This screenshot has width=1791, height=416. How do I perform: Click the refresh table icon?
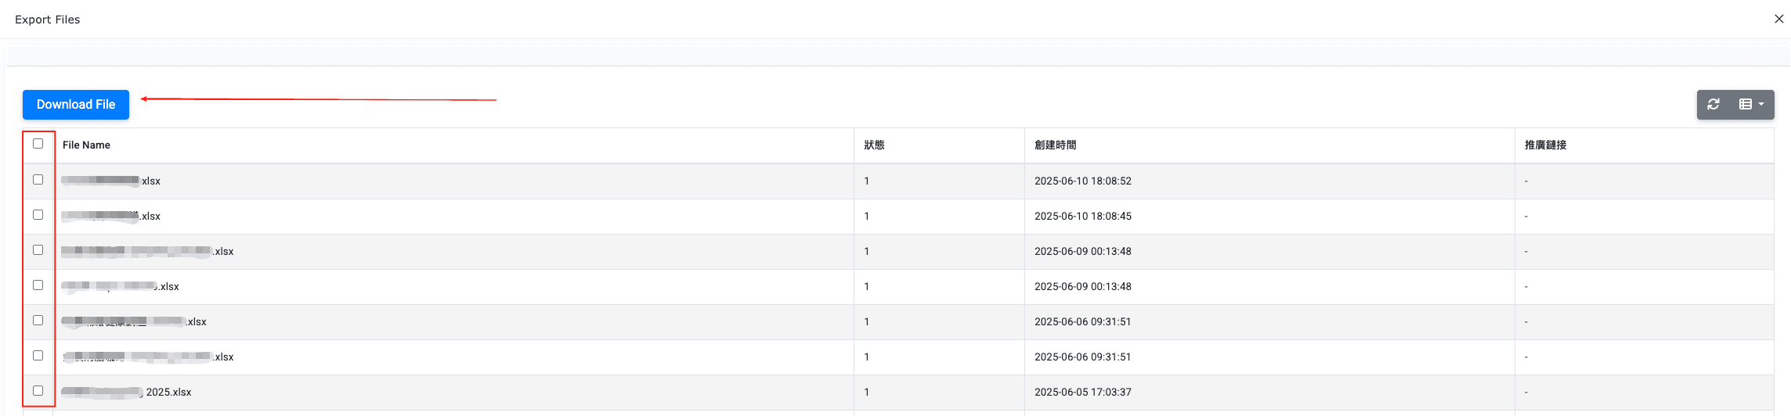(1713, 105)
